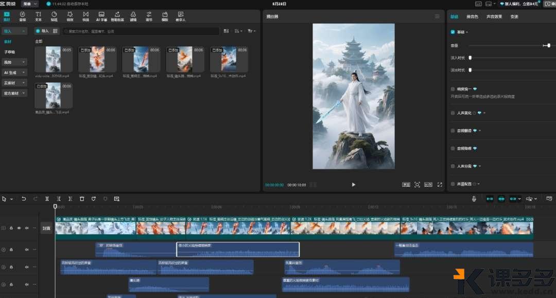The width and height of the screenshot is (556, 298).
Task: Open the player panel hamburger menu
Action: (437, 16)
